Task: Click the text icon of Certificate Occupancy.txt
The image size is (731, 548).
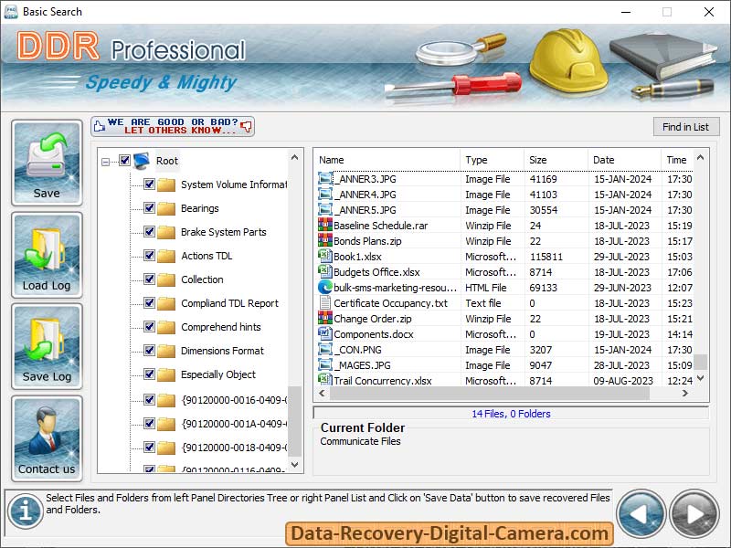Action: tap(325, 303)
